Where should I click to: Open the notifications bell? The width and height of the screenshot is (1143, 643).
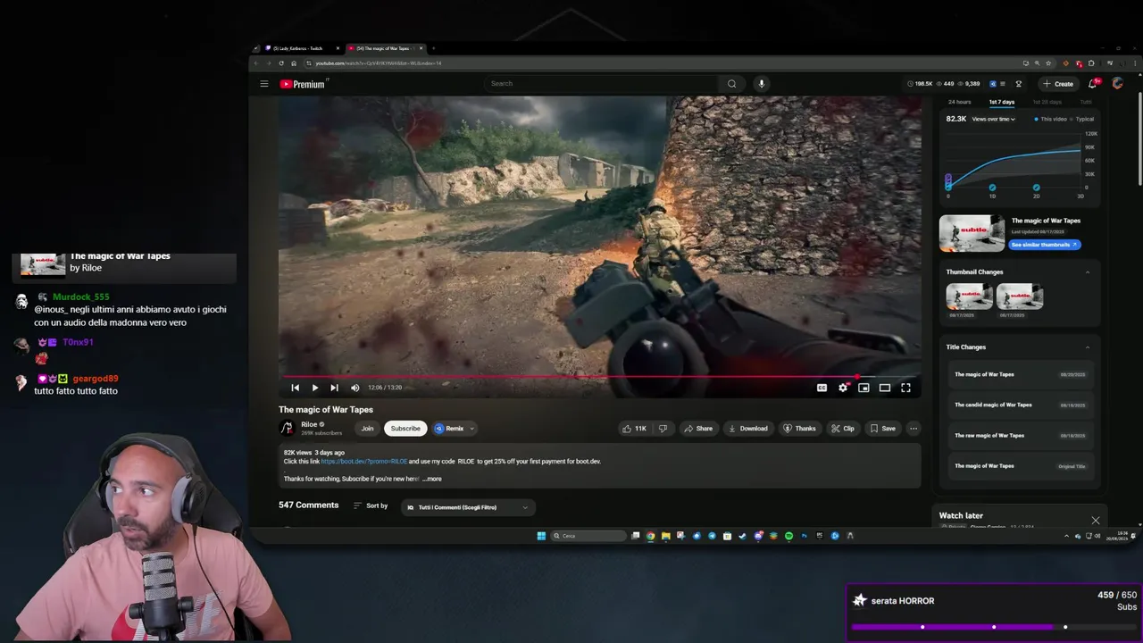[x=1092, y=84]
